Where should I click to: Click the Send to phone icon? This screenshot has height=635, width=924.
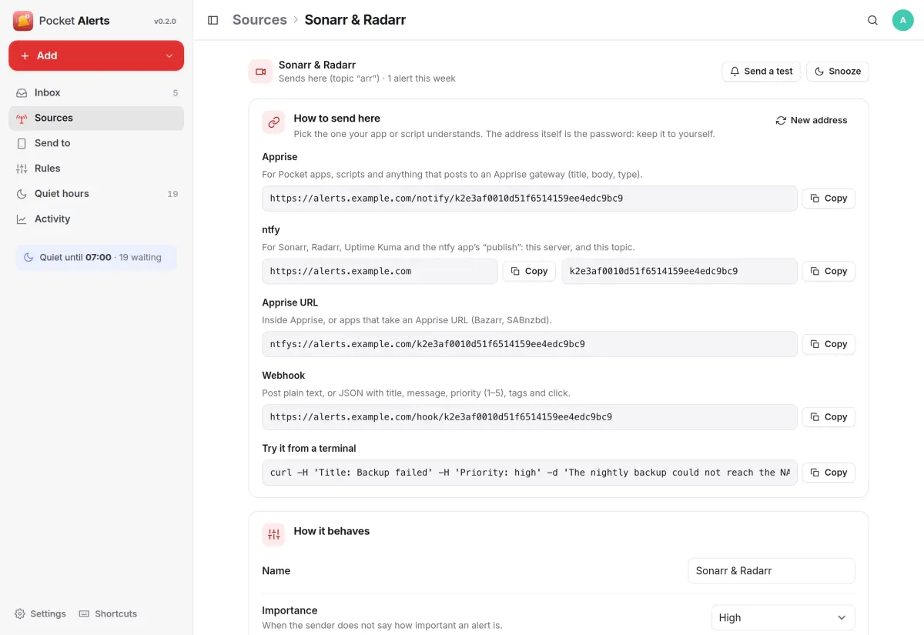tap(22, 143)
